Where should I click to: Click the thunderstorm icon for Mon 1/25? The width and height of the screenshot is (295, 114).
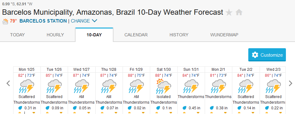pyautogui.click(x=26, y=86)
